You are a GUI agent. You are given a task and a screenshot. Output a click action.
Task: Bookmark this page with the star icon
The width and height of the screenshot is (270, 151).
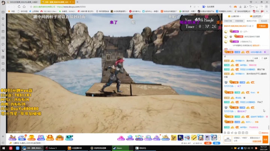click(x=31, y=7)
